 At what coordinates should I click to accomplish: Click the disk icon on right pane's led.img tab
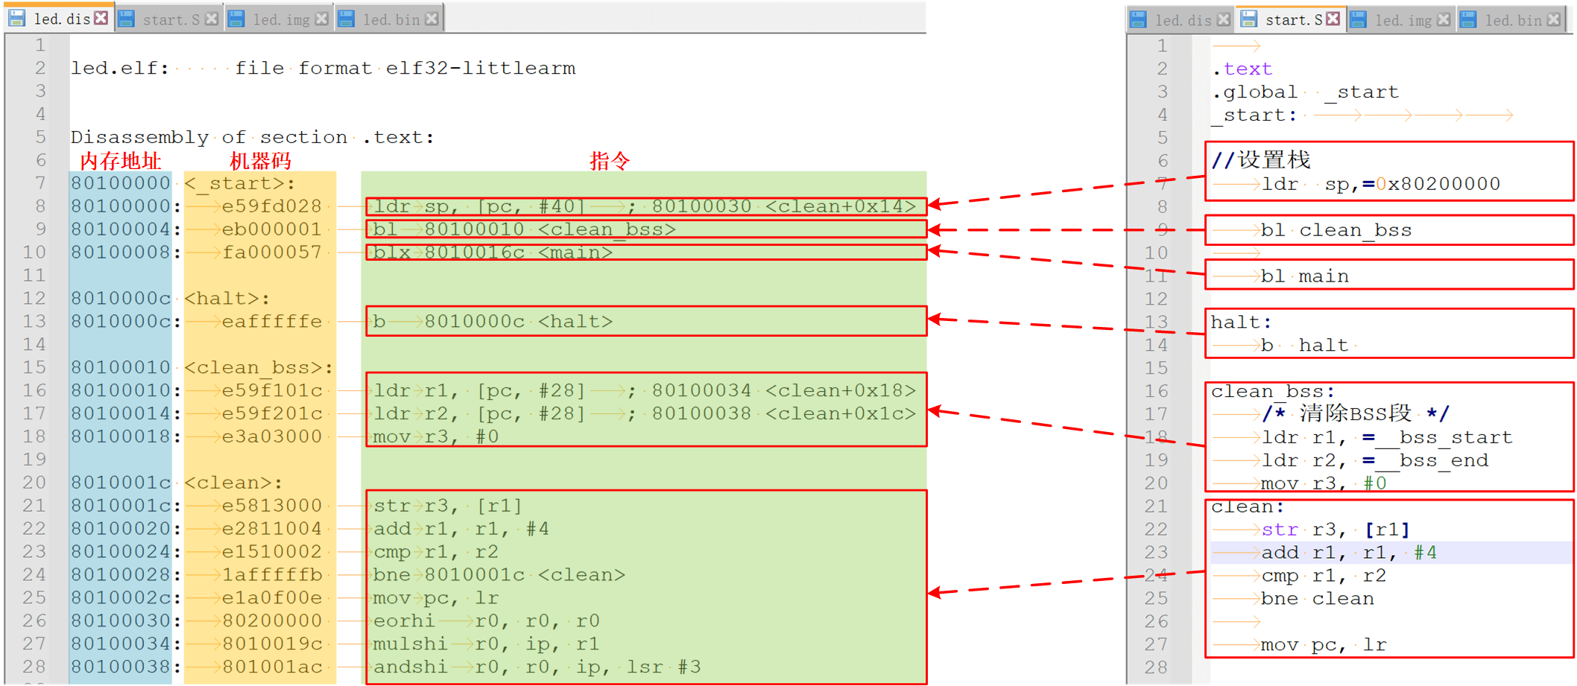tap(1358, 20)
